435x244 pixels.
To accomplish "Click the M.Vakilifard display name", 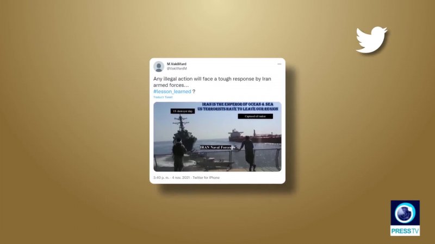I will [x=176, y=64].
